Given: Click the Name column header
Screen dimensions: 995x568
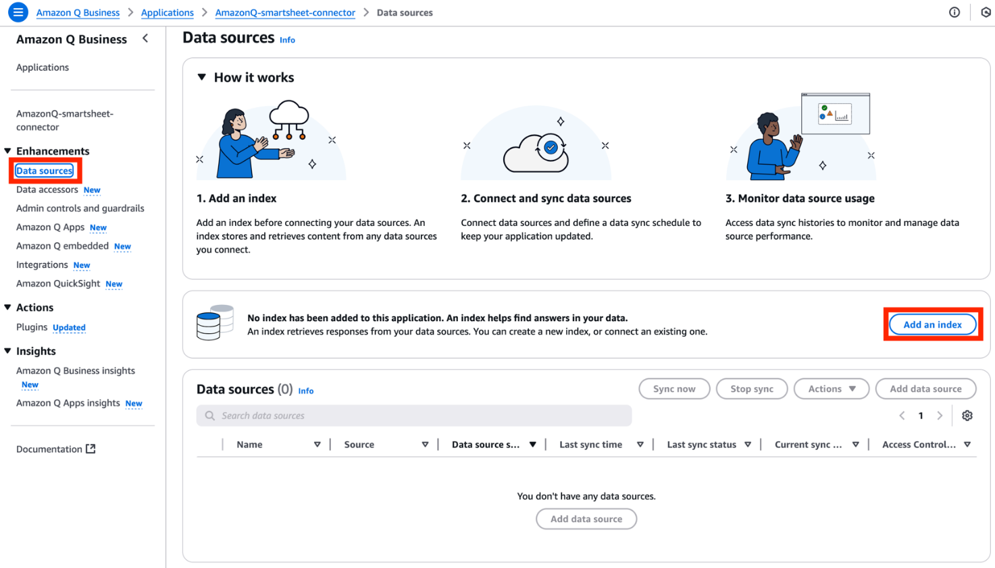Looking at the screenshot, I should point(249,445).
